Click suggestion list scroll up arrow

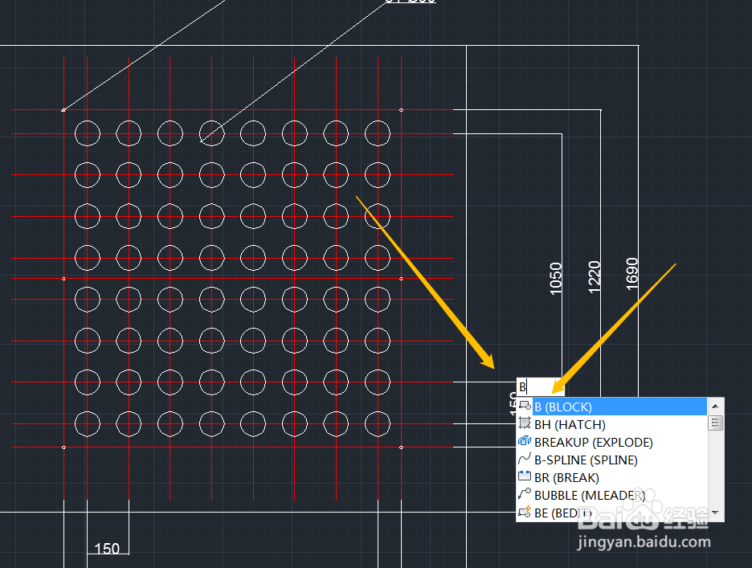click(x=716, y=407)
